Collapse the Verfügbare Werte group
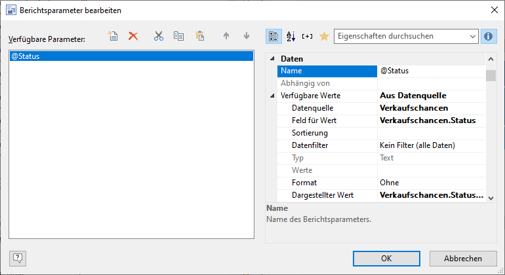The height and width of the screenshot is (275, 505). (x=272, y=96)
